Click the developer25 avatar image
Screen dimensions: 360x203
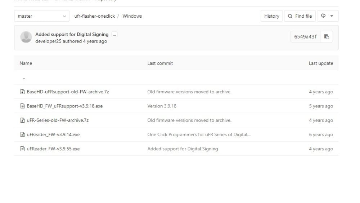tap(26, 37)
